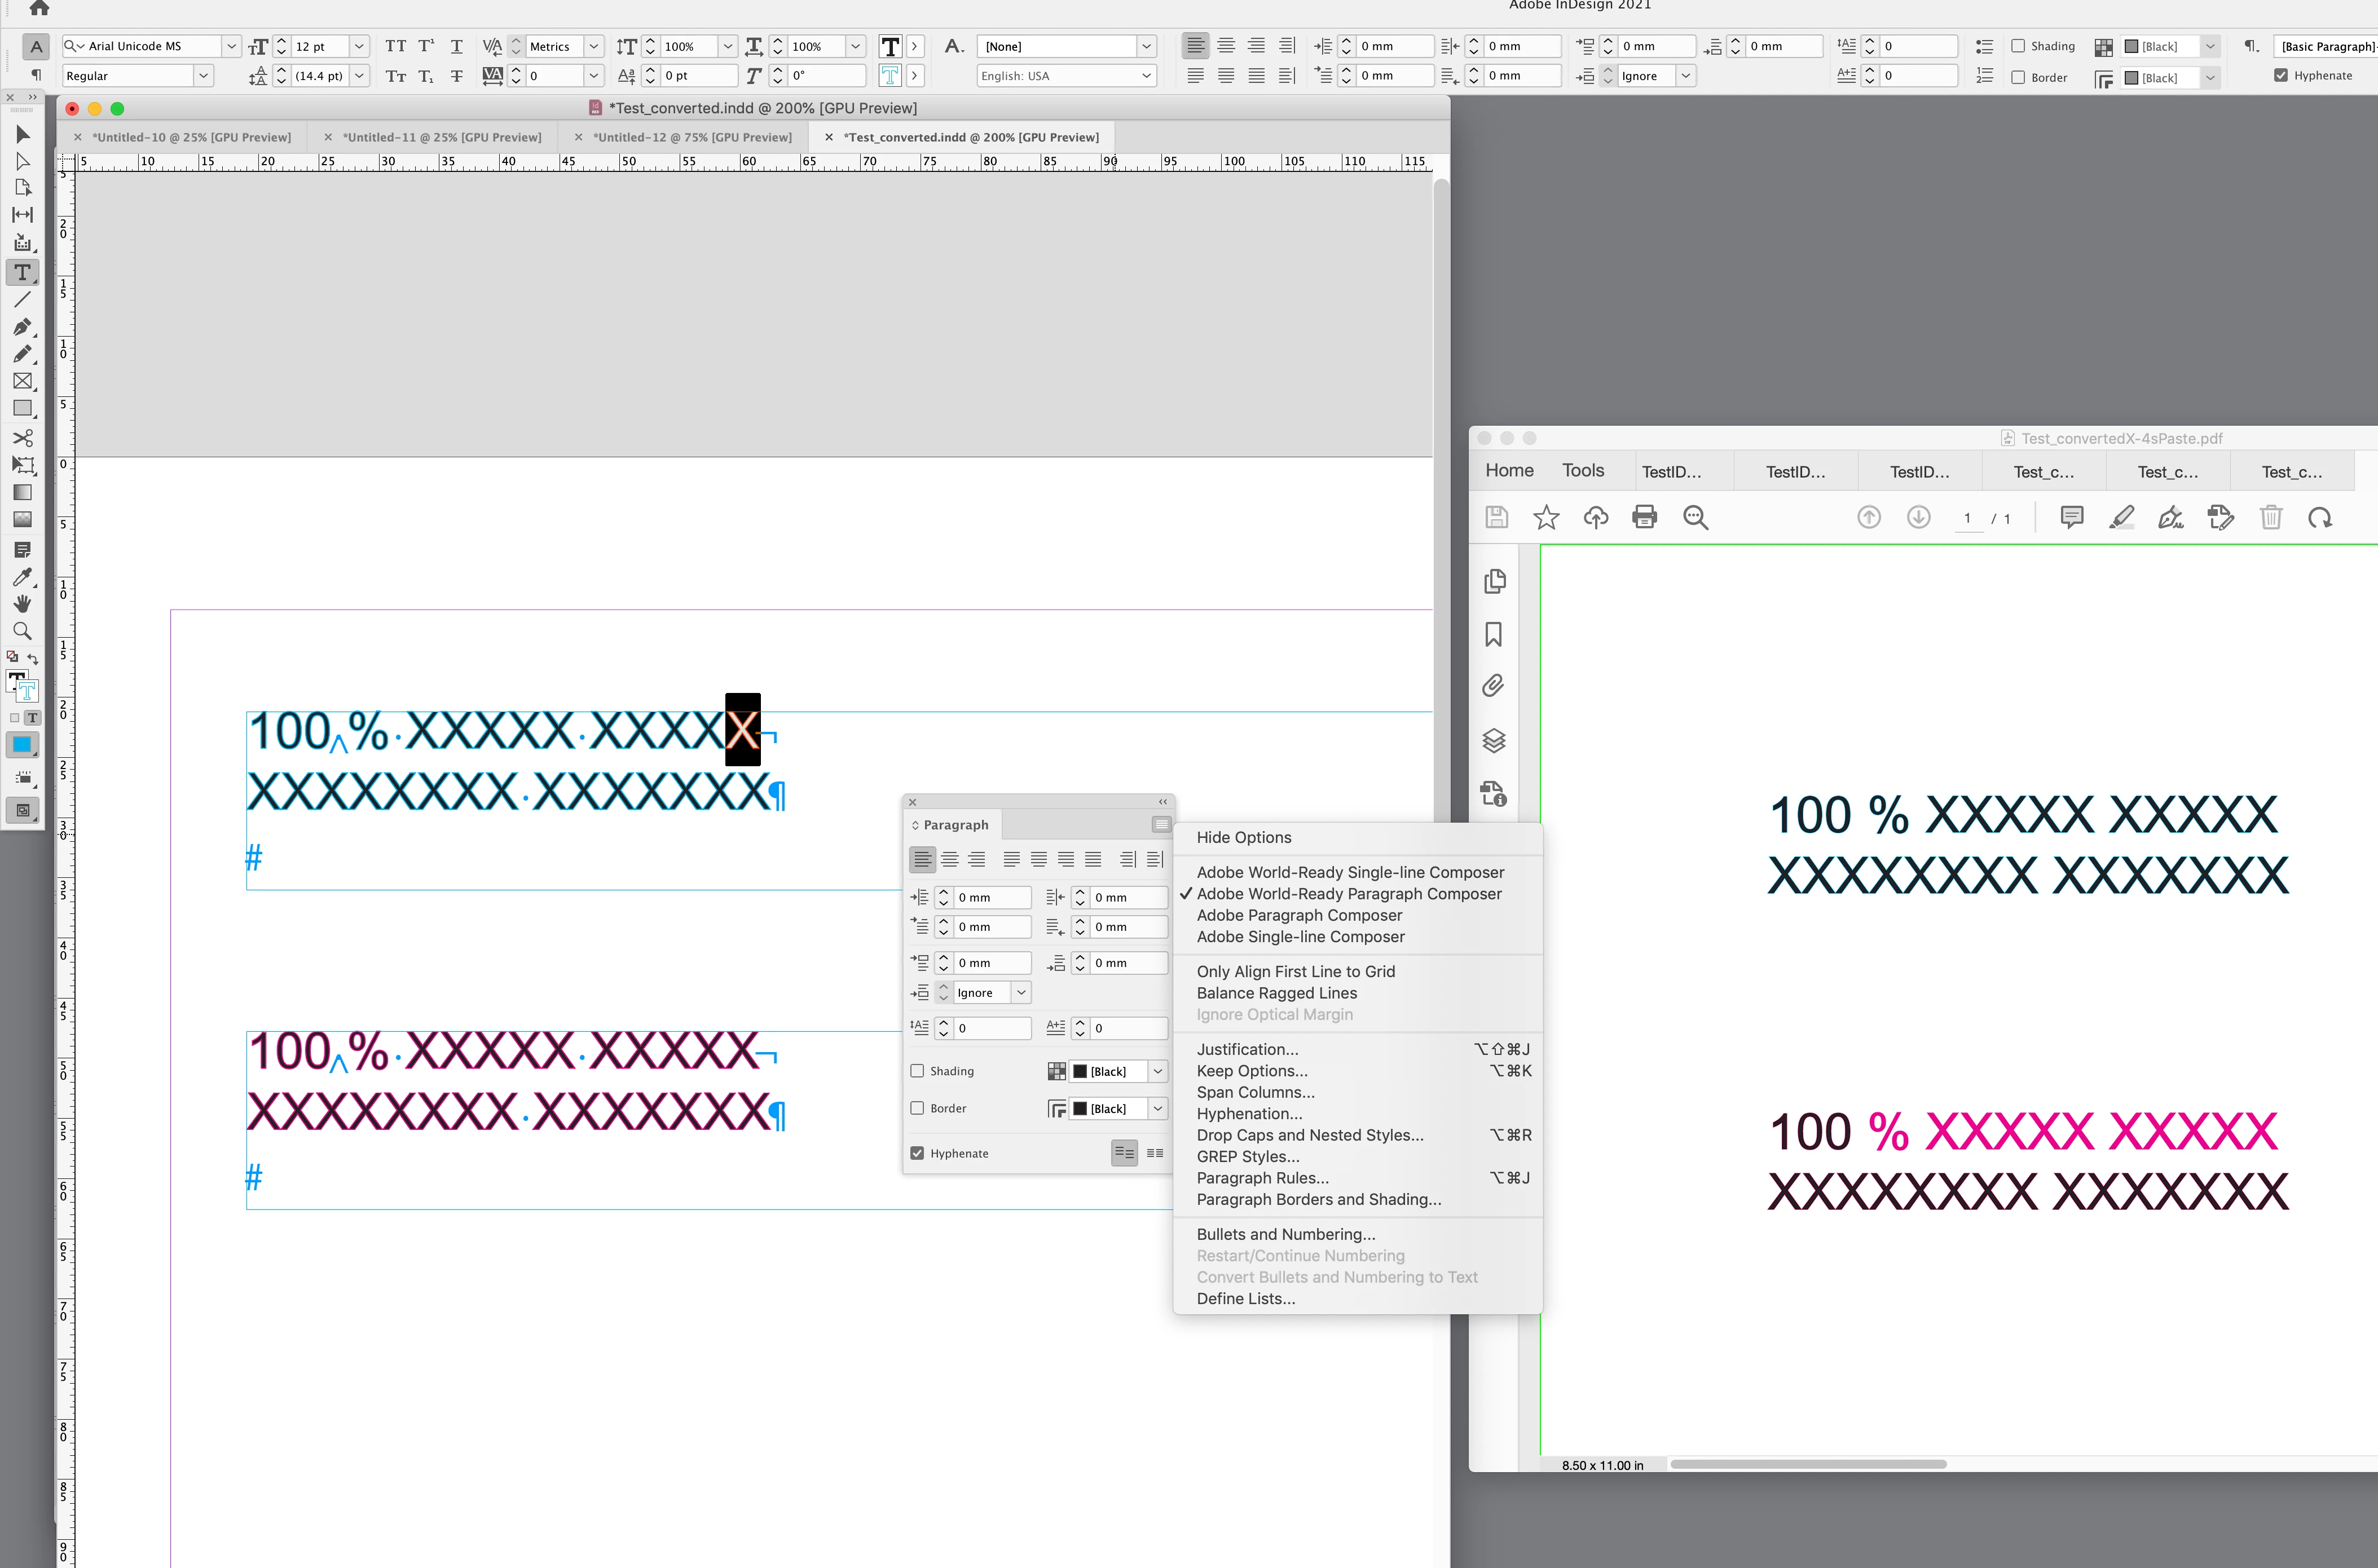Image resolution: width=2378 pixels, height=1568 pixels.
Task: Switch to Untitled-12 document tab
Action: point(692,137)
